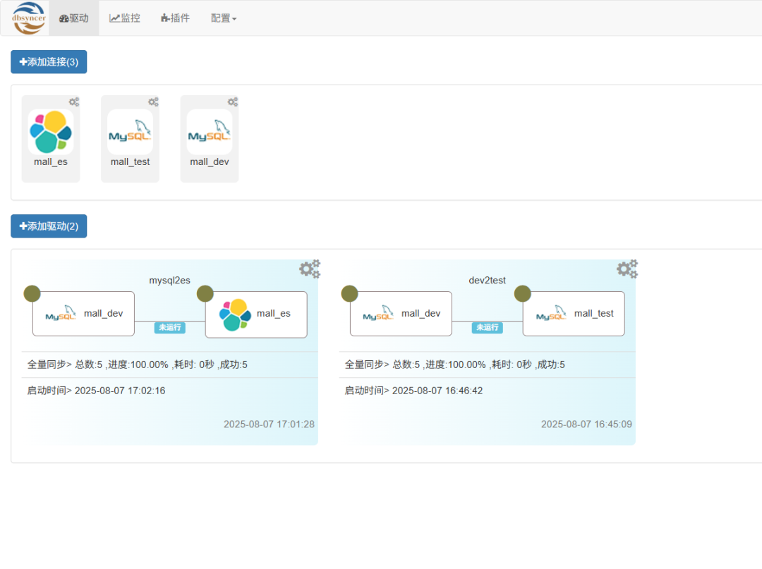Click the mysql2es driver gear icon
The height and width of the screenshot is (569, 762).
[x=309, y=269]
